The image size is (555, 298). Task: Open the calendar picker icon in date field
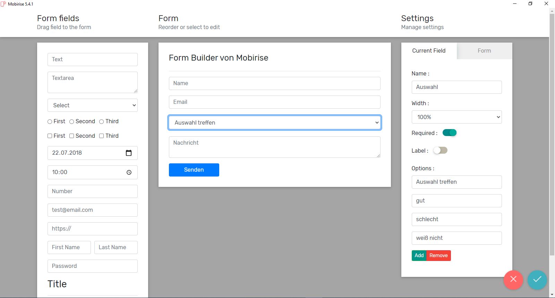[x=129, y=153]
